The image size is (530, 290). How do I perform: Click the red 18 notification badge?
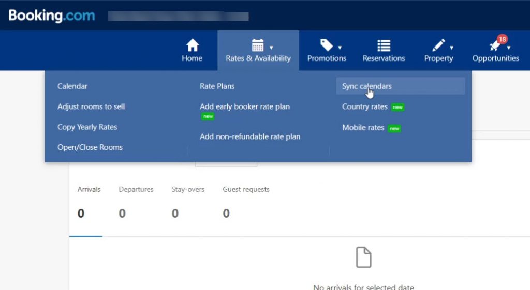502,39
